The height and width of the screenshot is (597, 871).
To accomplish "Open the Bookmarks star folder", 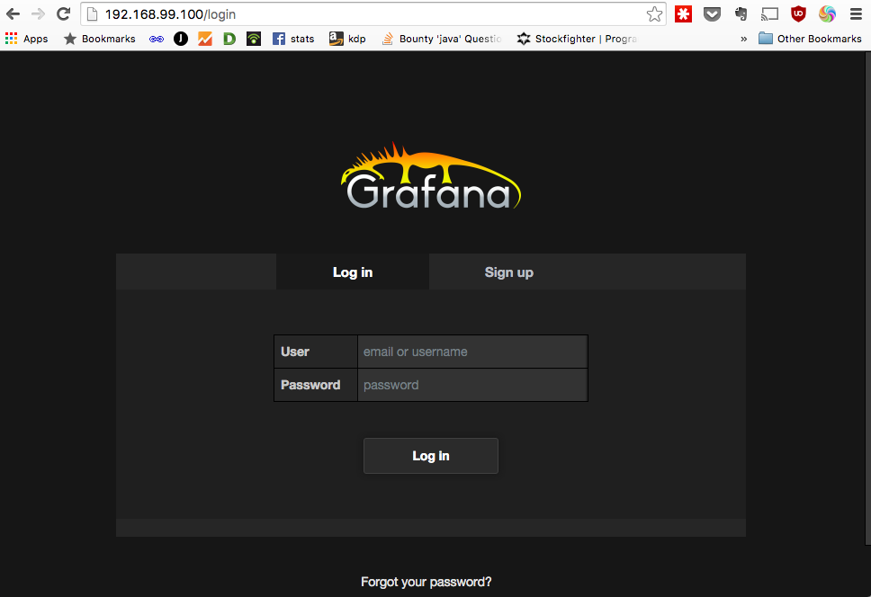I will pyautogui.click(x=100, y=39).
